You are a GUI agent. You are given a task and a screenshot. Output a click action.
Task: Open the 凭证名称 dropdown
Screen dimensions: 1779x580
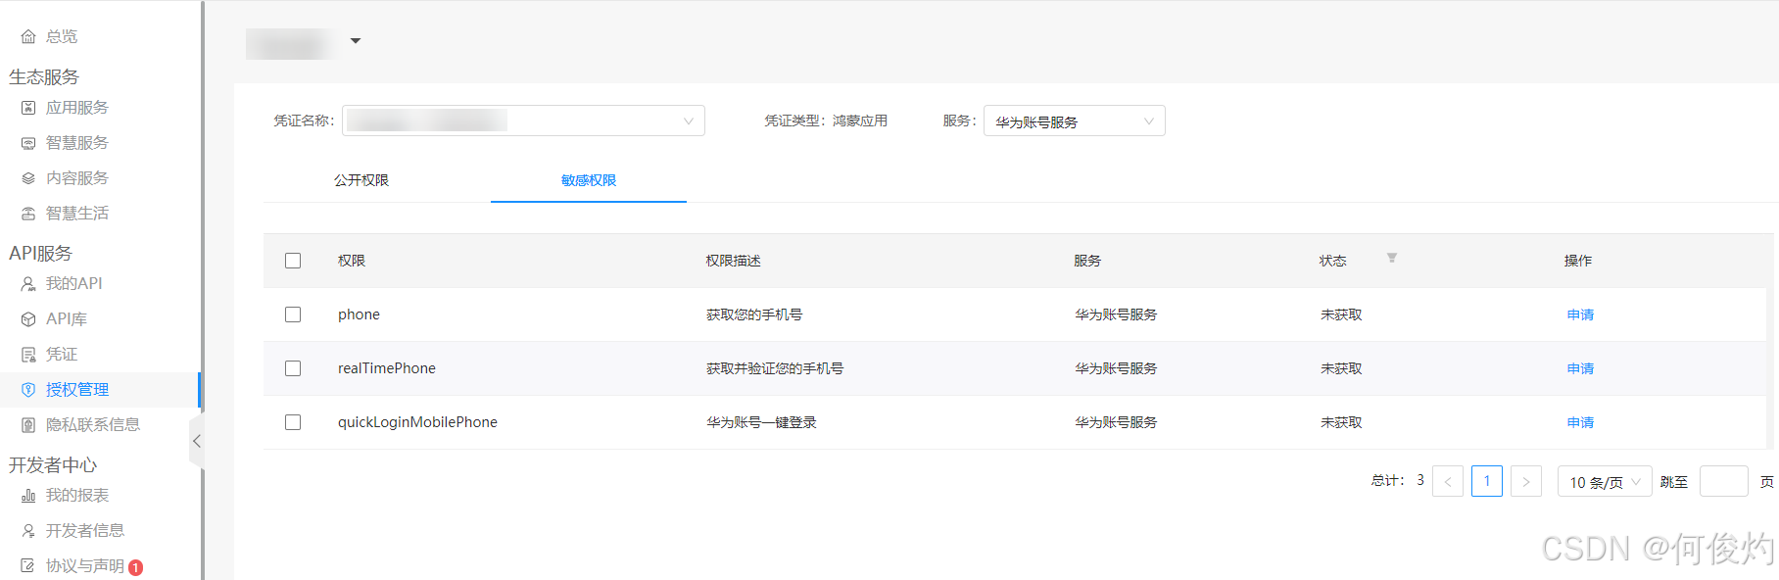coord(523,121)
